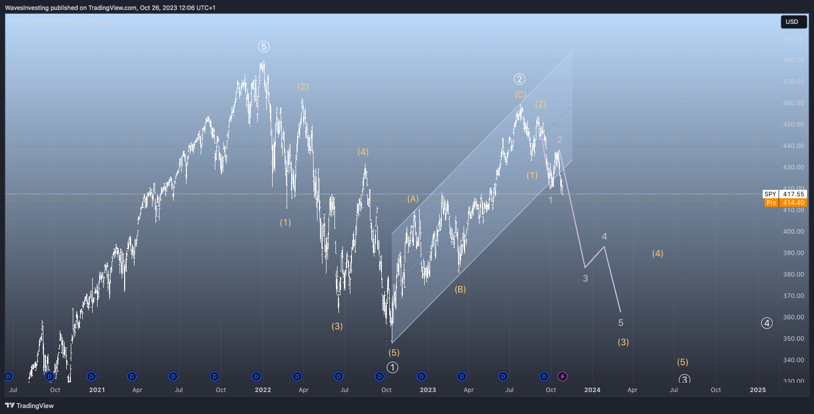This screenshot has height=414, width=814.
Task: Select the (4) label near Aug 2022 peak
Action: click(x=363, y=152)
